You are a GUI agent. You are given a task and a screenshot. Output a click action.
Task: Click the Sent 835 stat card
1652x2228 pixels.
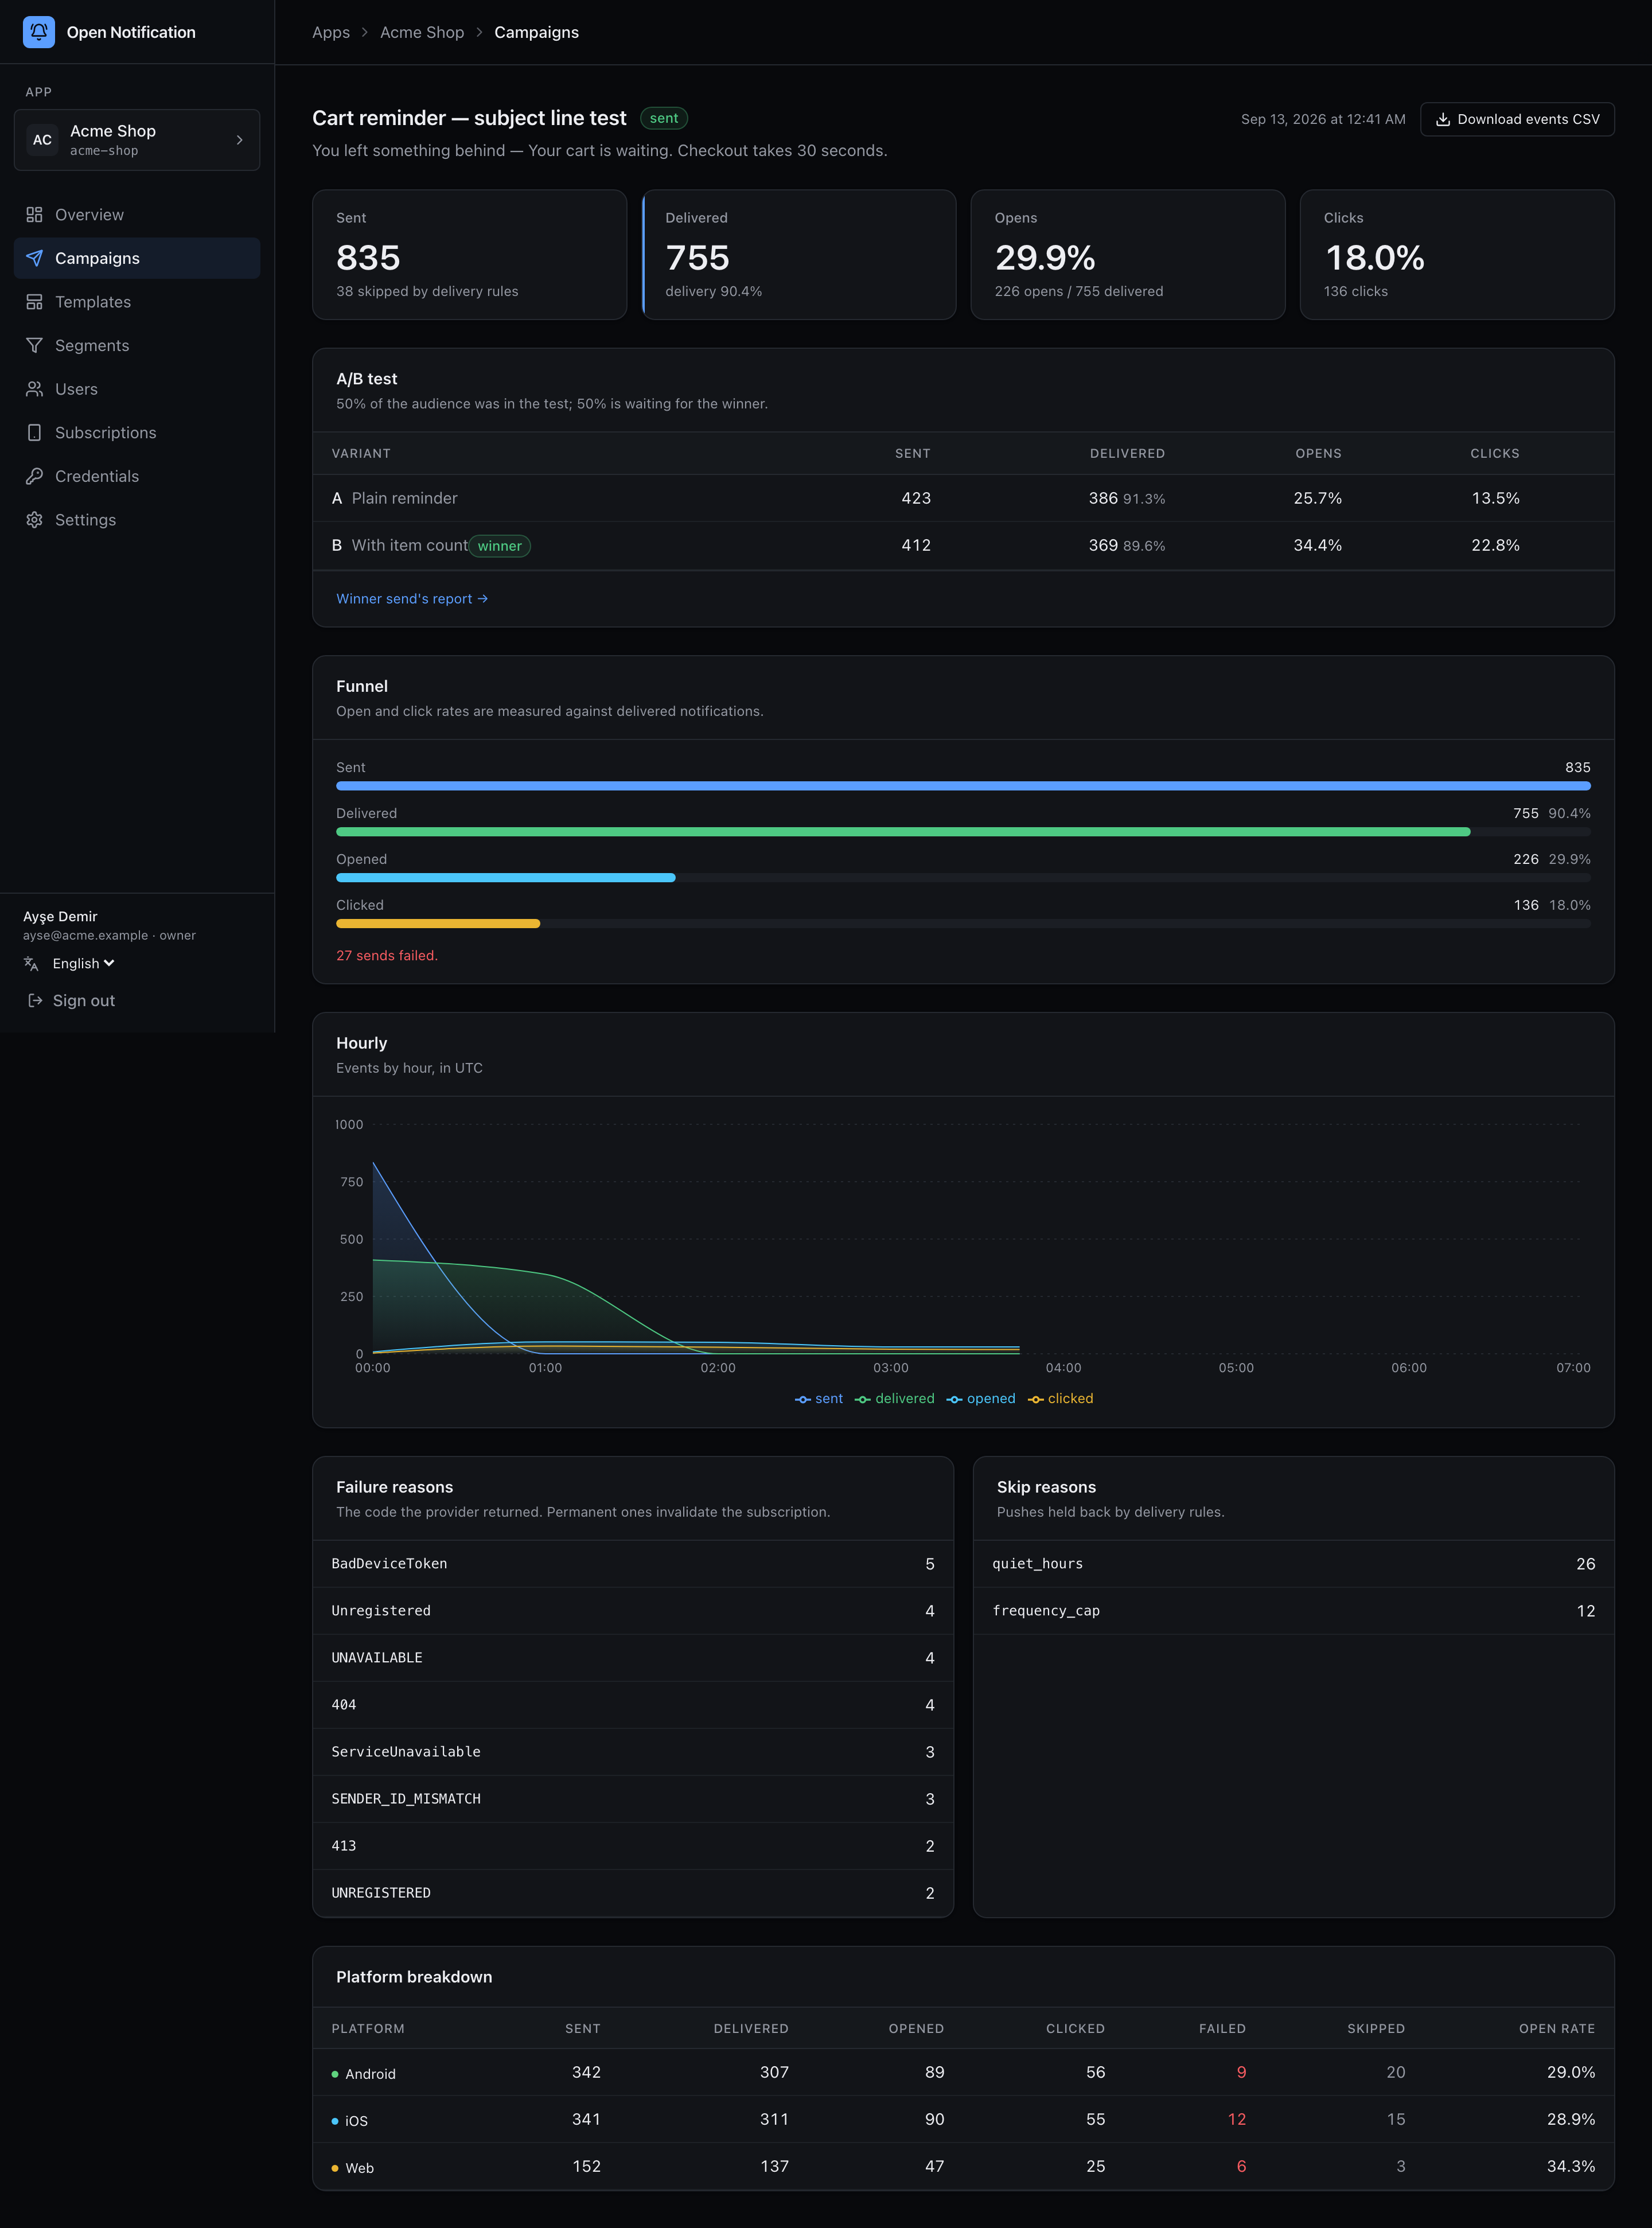pos(470,255)
